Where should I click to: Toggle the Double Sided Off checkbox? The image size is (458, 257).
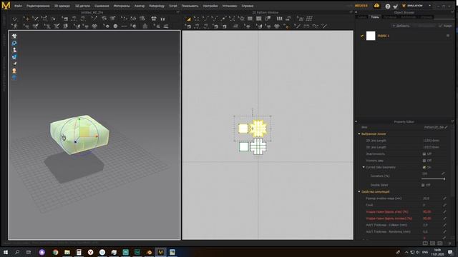[423, 185]
